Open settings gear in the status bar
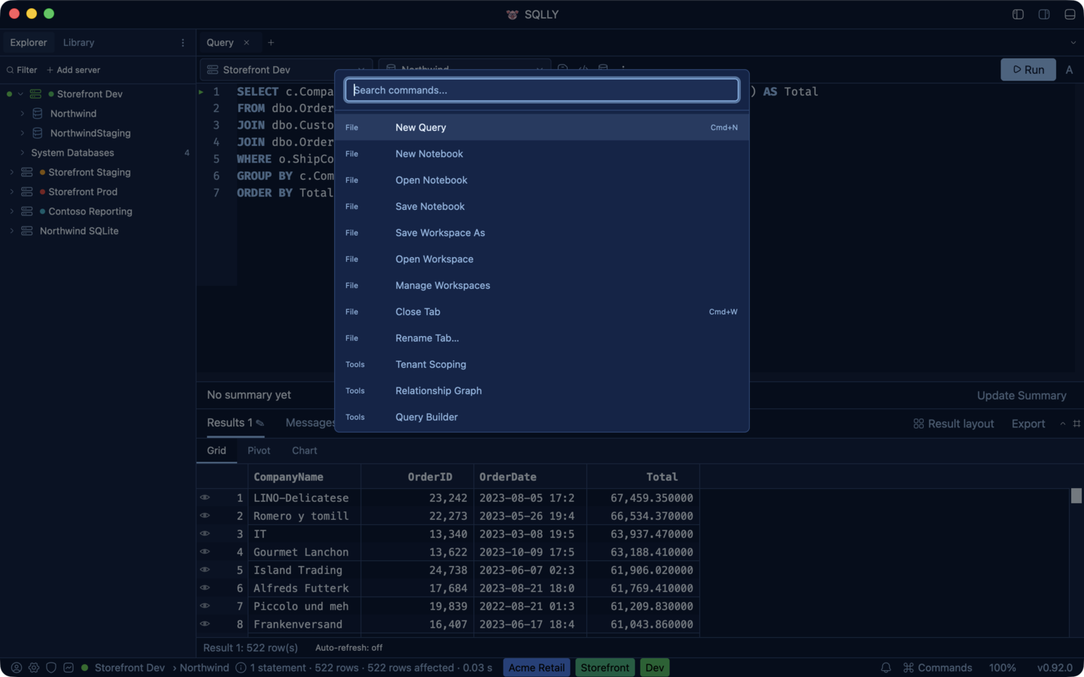 (x=34, y=668)
